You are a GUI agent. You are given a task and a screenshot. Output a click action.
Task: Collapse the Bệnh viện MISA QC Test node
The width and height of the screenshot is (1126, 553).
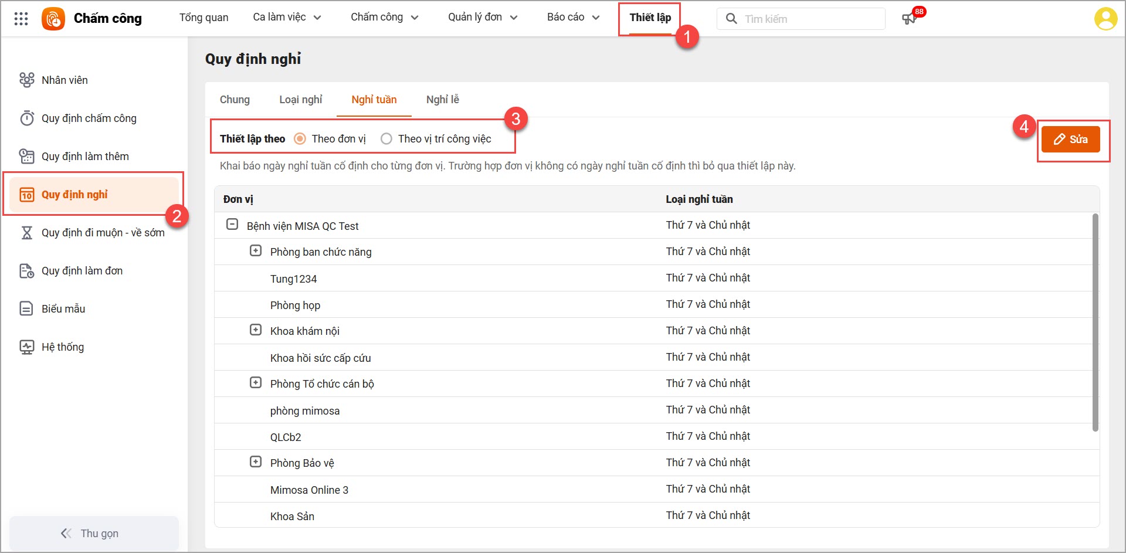[232, 225]
